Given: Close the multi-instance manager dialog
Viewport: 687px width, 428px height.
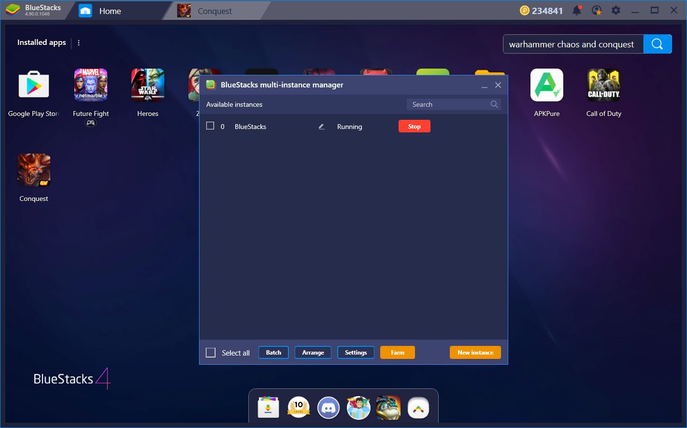Looking at the screenshot, I should (498, 85).
